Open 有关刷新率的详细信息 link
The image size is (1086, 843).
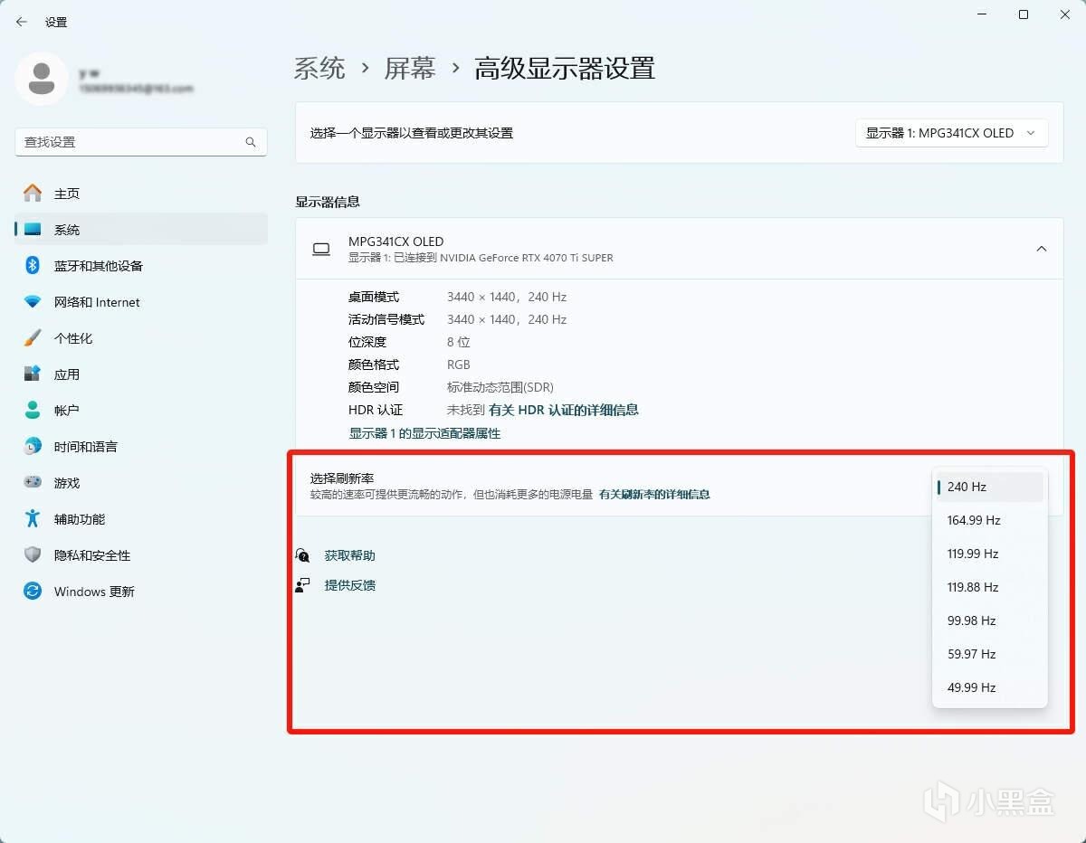(x=654, y=495)
